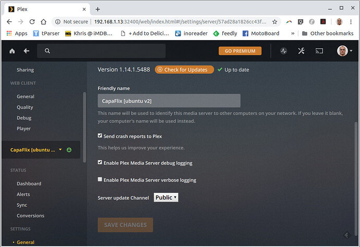Click the Plex search field
Image resolution: width=360 pixels, height=247 pixels.
tap(101, 51)
